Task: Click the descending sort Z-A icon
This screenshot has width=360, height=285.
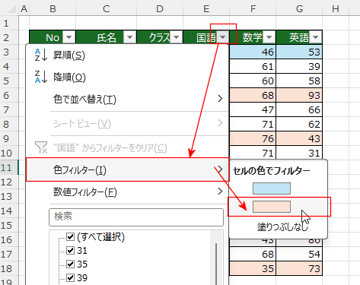Action: point(41,77)
